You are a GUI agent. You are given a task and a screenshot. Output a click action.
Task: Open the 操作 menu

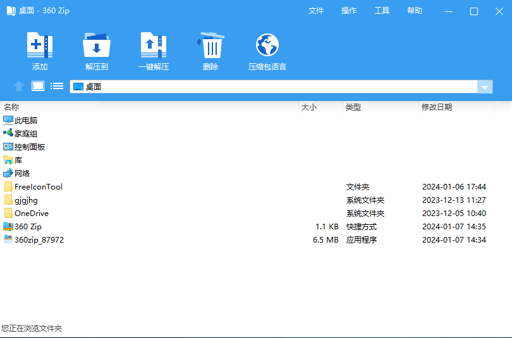tap(349, 11)
